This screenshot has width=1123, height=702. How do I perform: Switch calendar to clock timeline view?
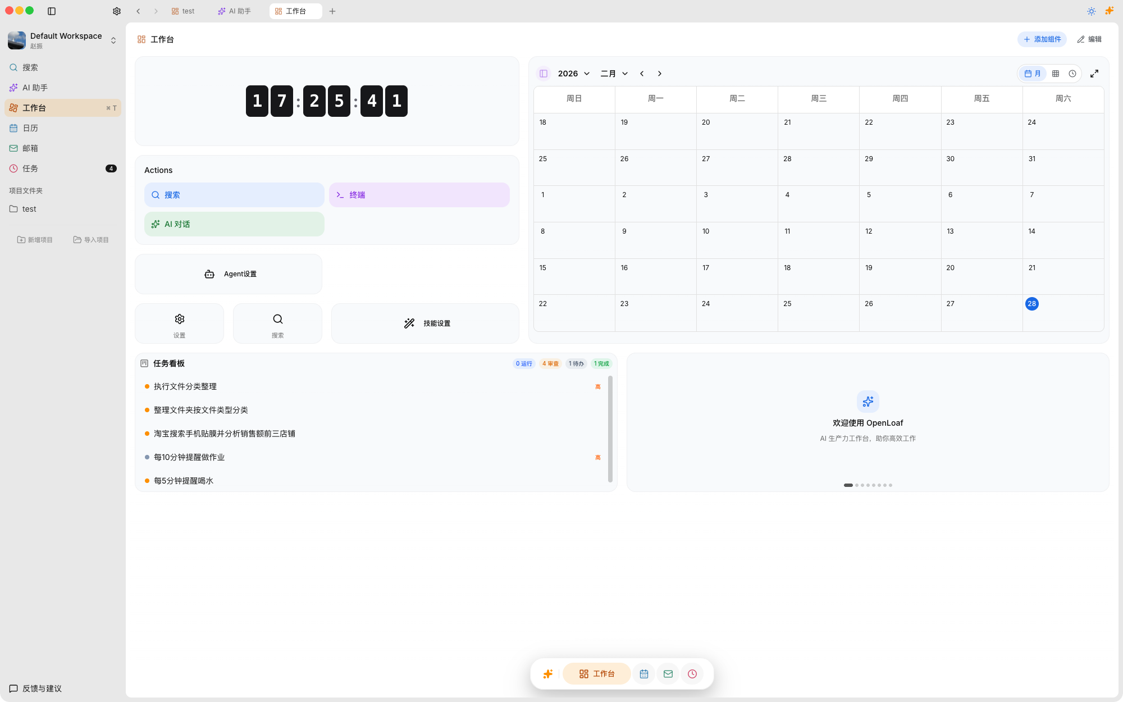tap(1072, 74)
